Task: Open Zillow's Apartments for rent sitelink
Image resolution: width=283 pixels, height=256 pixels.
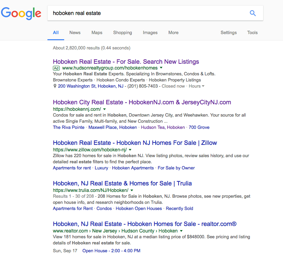Action: (x=72, y=168)
